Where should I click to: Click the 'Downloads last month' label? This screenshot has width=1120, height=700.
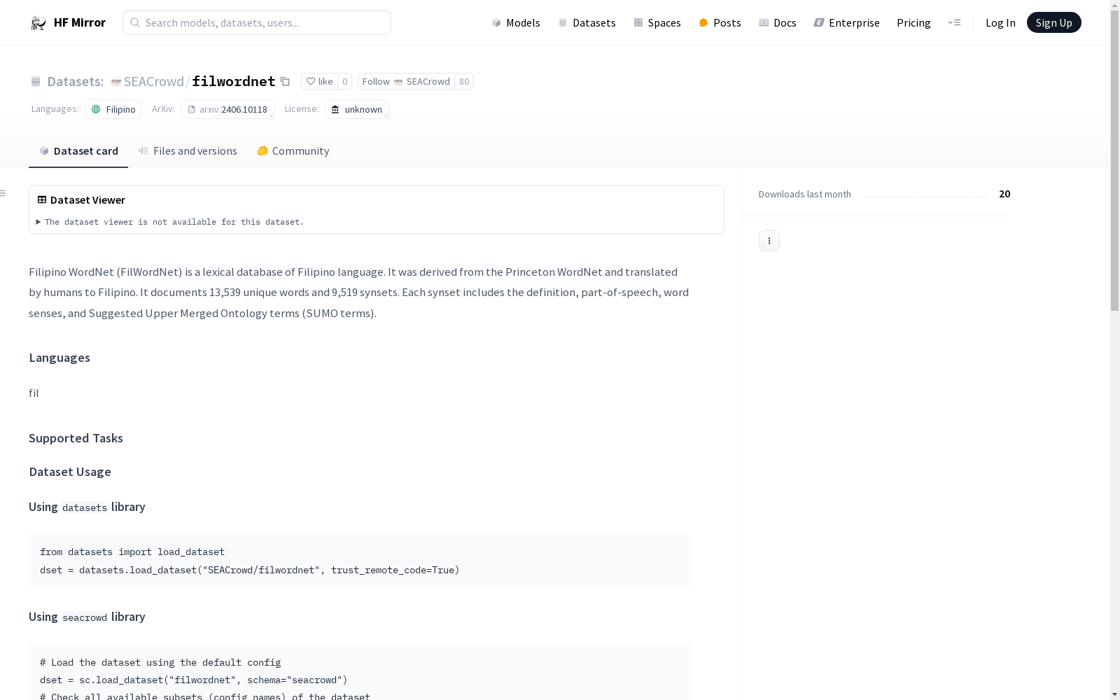pos(805,194)
